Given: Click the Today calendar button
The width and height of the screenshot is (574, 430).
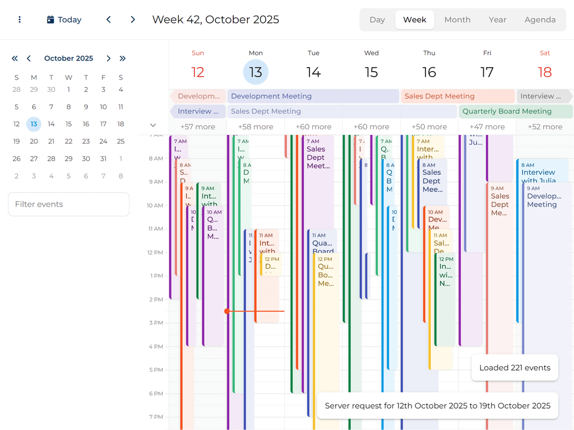Looking at the screenshot, I should [64, 20].
